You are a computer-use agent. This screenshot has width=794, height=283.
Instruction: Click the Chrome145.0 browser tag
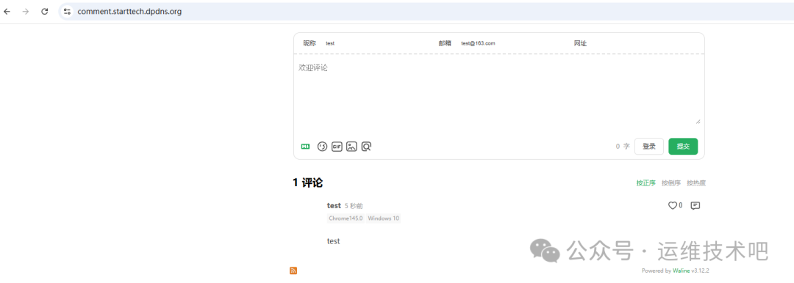(x=346, y=218)
